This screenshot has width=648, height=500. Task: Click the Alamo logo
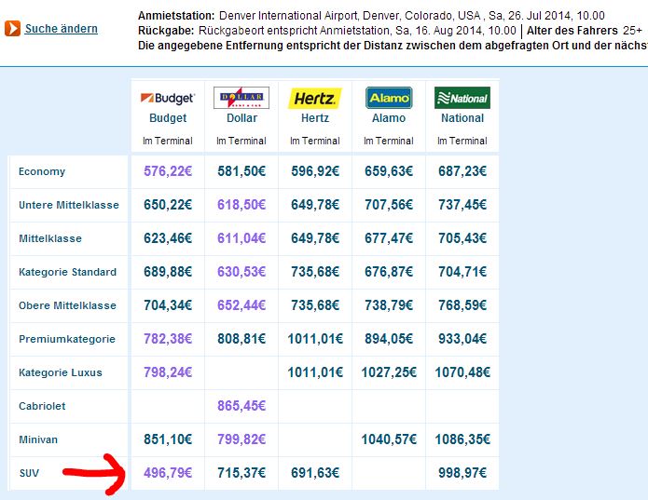point(389,98)
